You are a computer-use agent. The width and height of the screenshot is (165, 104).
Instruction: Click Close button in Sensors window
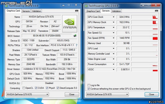point(152,94)
